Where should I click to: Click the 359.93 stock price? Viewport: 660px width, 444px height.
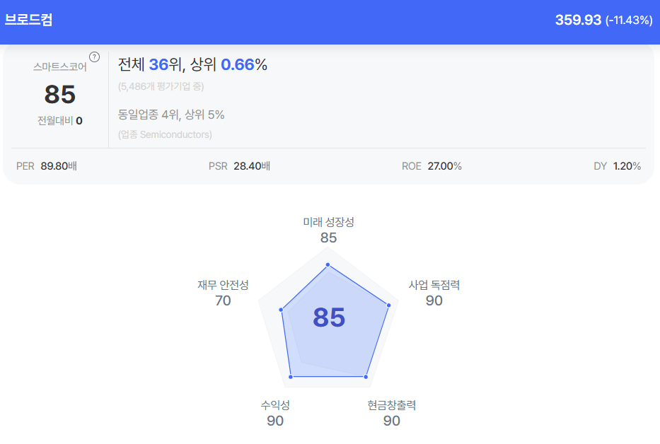[x=578, y=20]
